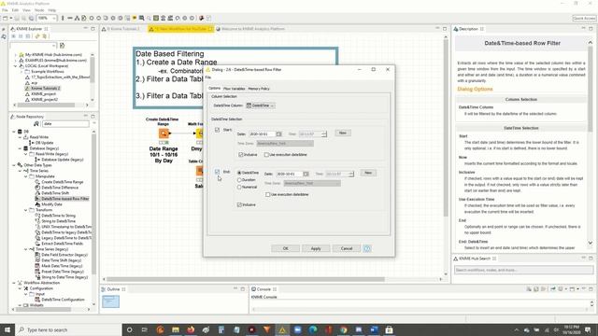This screenshot has height=336, width=598.
Task: Open the Date&Time Column dropdown
Action: pyautogui.click(x=261, y=105)
